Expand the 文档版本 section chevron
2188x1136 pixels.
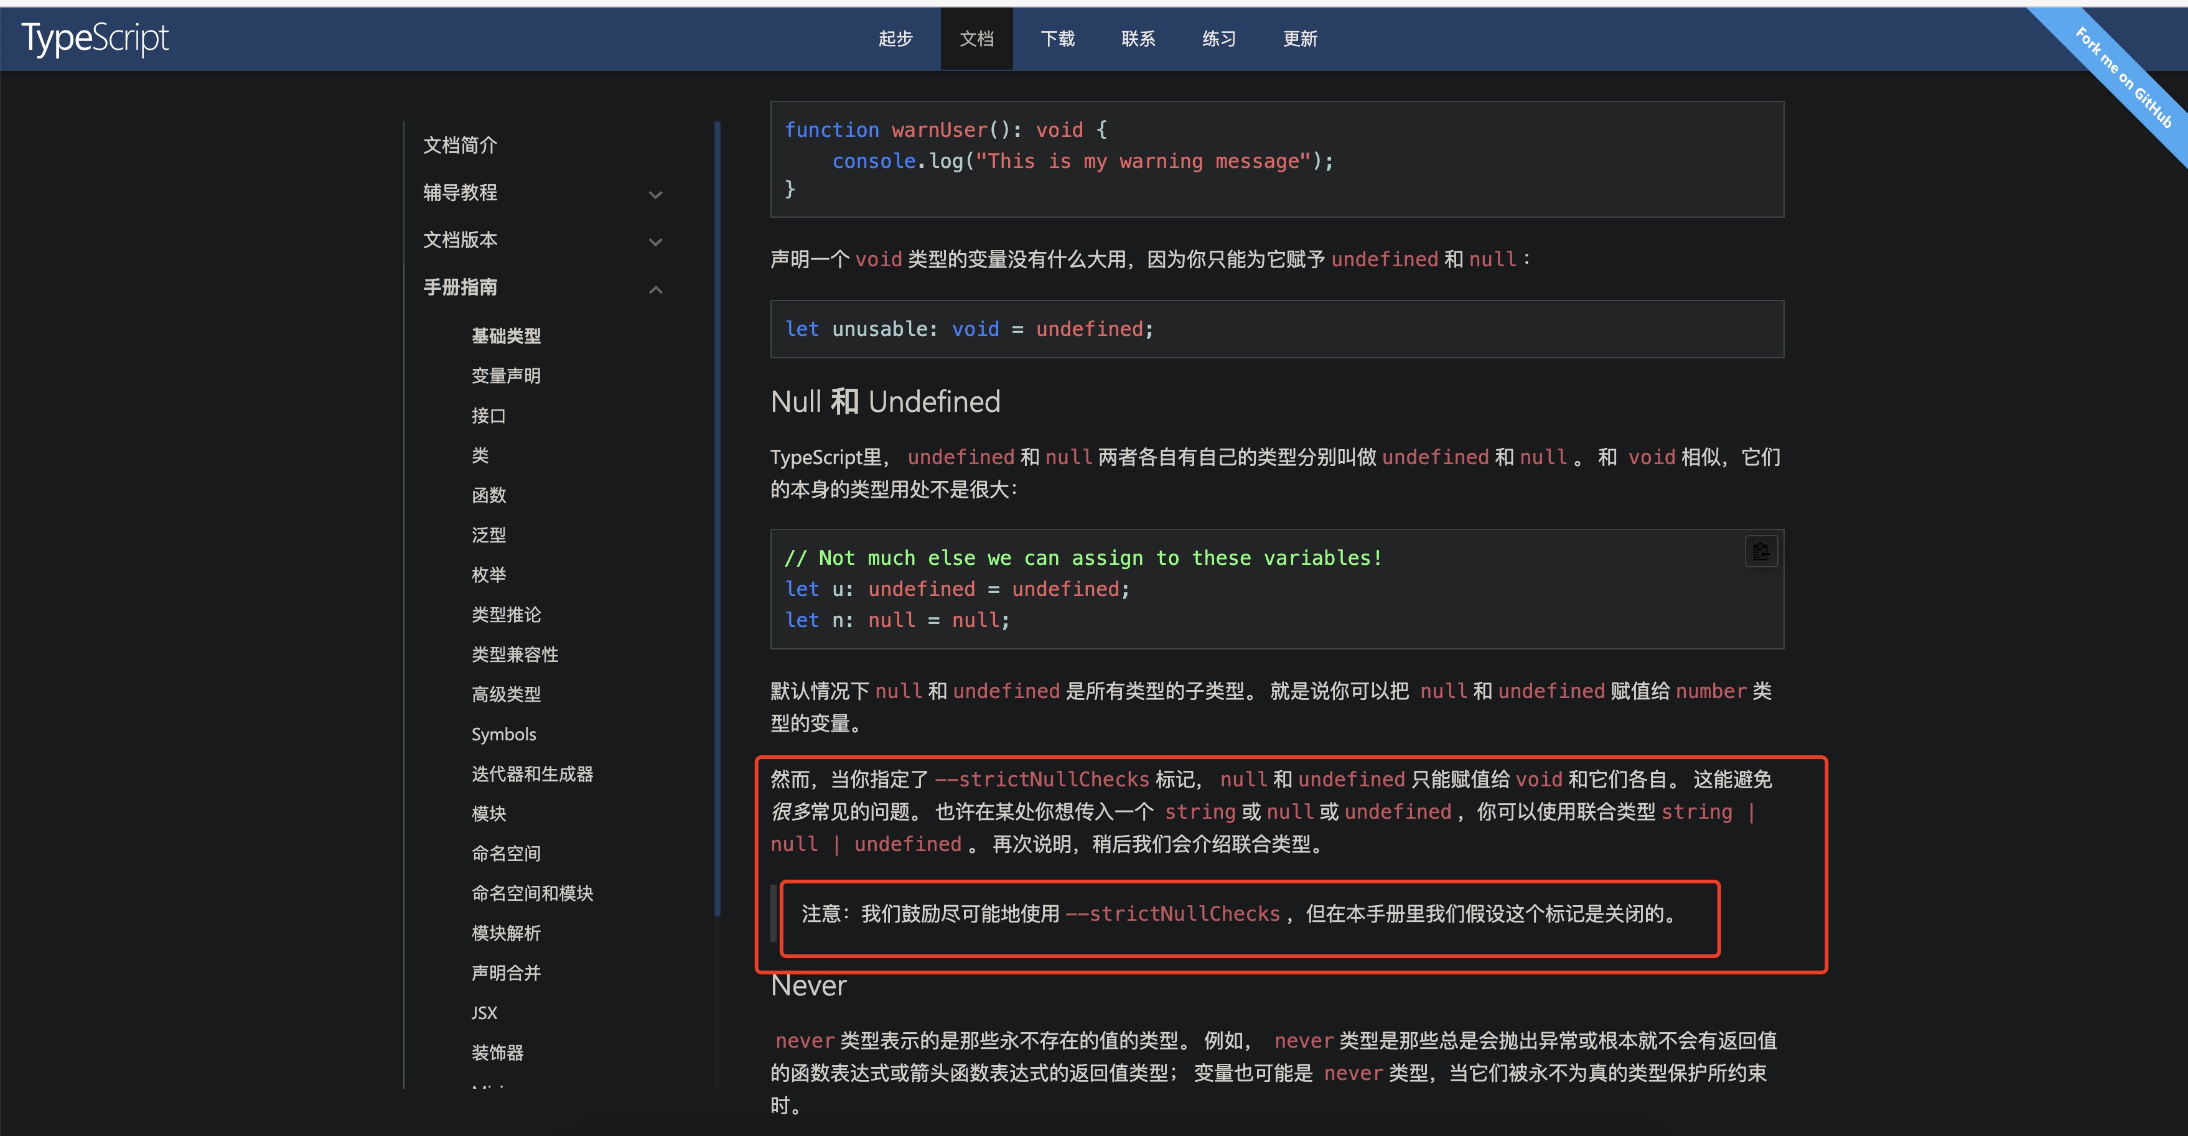pyautogui.click(x=656, y=242)
